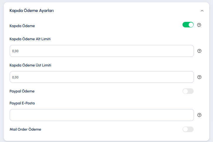Open help icon beside Kapıda Ödeme Üst Limiti
The image size is (213, 142).
(199, 77)
